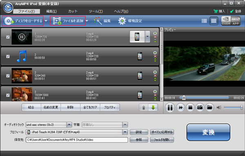245x156 pixels.
Task: Open the File (ファイル) menu
Action: coord(27,11)
